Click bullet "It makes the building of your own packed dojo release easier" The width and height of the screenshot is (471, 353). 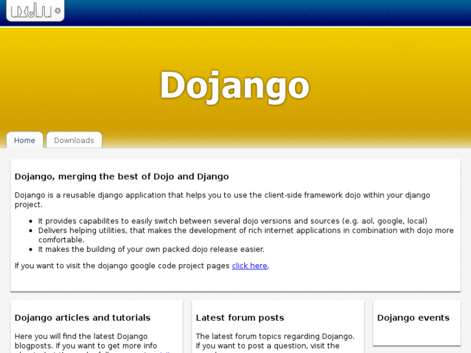[151, 249]
